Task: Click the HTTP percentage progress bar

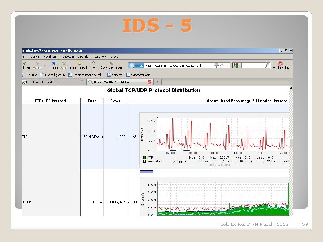Action: pos(146,172)
